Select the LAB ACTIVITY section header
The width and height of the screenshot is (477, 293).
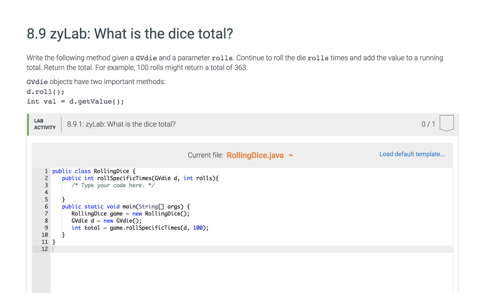44,124
